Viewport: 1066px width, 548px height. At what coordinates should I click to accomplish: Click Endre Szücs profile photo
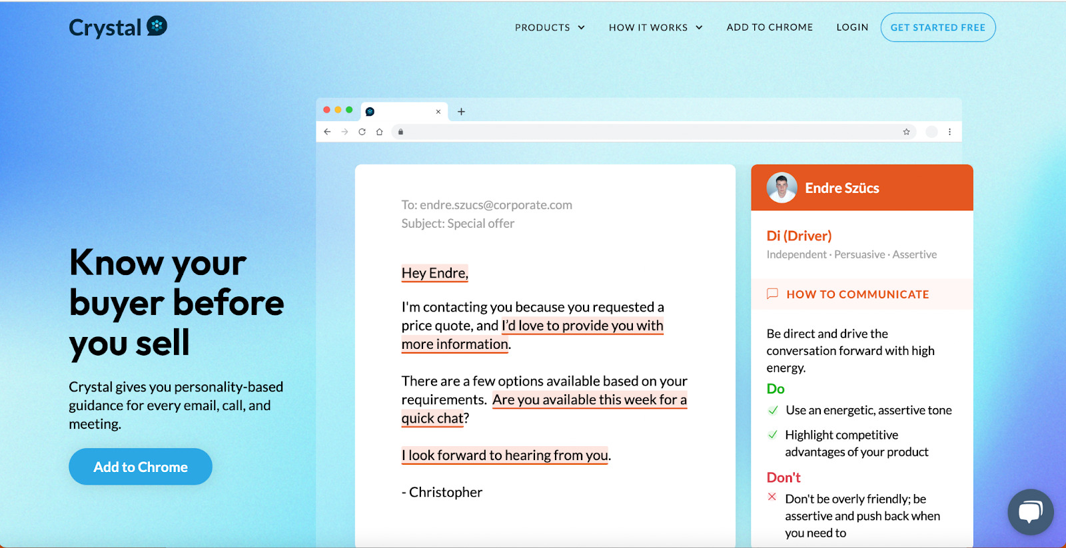(x=782, y=188)
